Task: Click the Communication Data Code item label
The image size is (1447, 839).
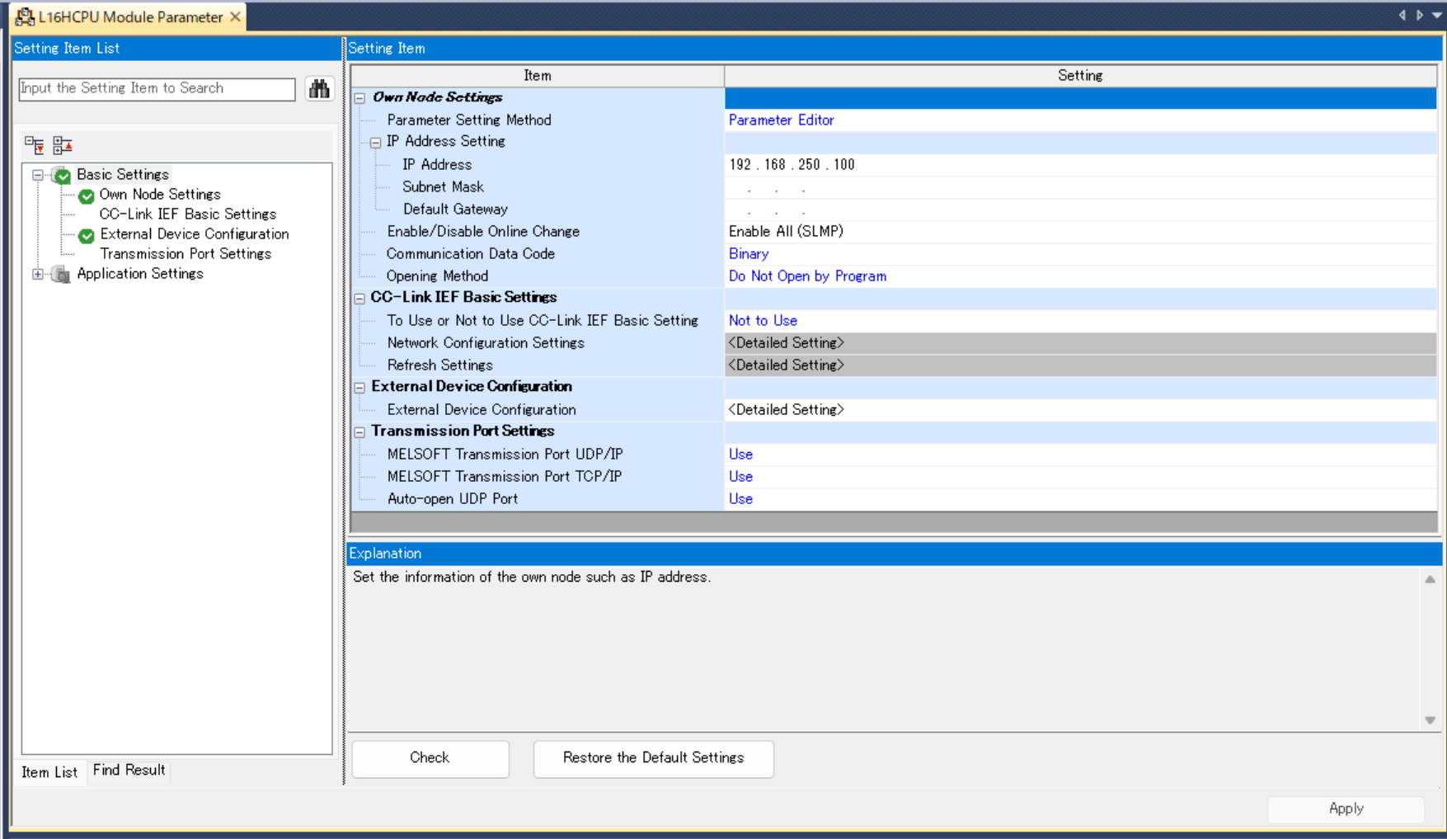Action: click(471, 254)
